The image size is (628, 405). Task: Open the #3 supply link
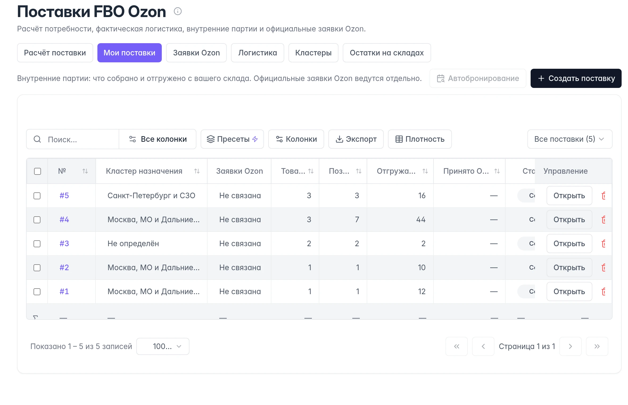tap(64, 244)
